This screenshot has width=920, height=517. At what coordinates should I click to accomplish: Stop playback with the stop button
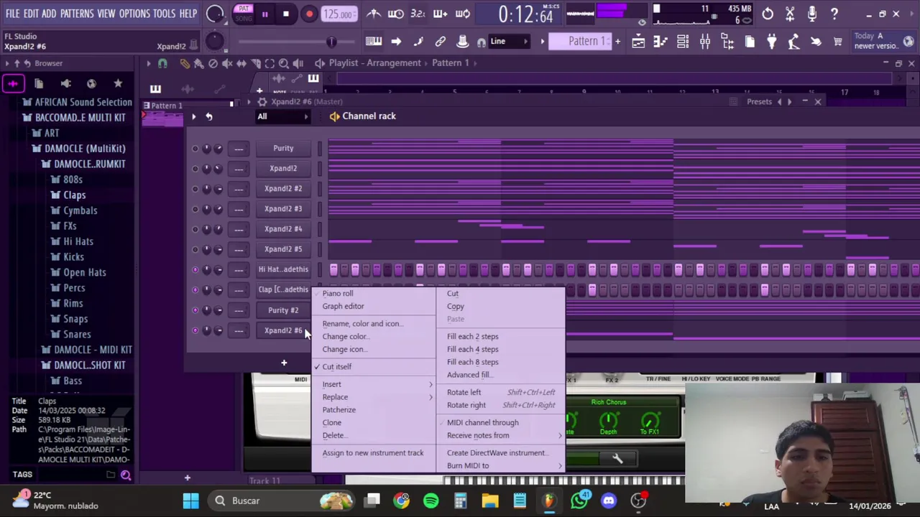(x=285, y=14)
